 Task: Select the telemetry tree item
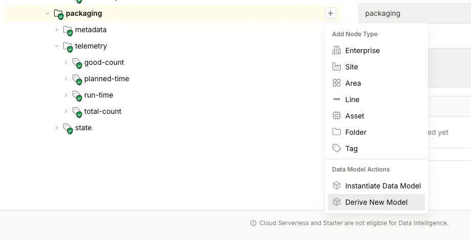[x=91, y=46]
